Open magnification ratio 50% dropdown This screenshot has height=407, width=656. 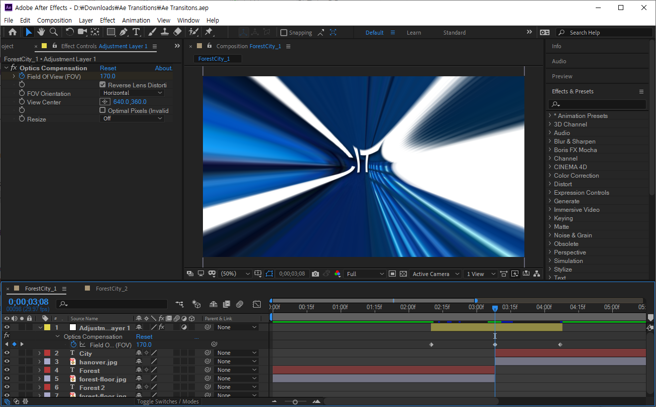(x=235, y=274)
